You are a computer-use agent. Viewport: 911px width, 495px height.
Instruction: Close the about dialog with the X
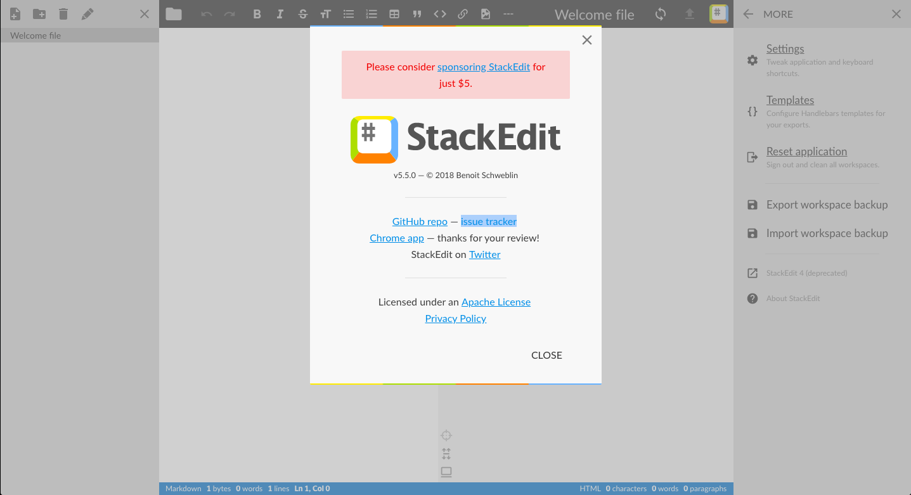[587, 40]
